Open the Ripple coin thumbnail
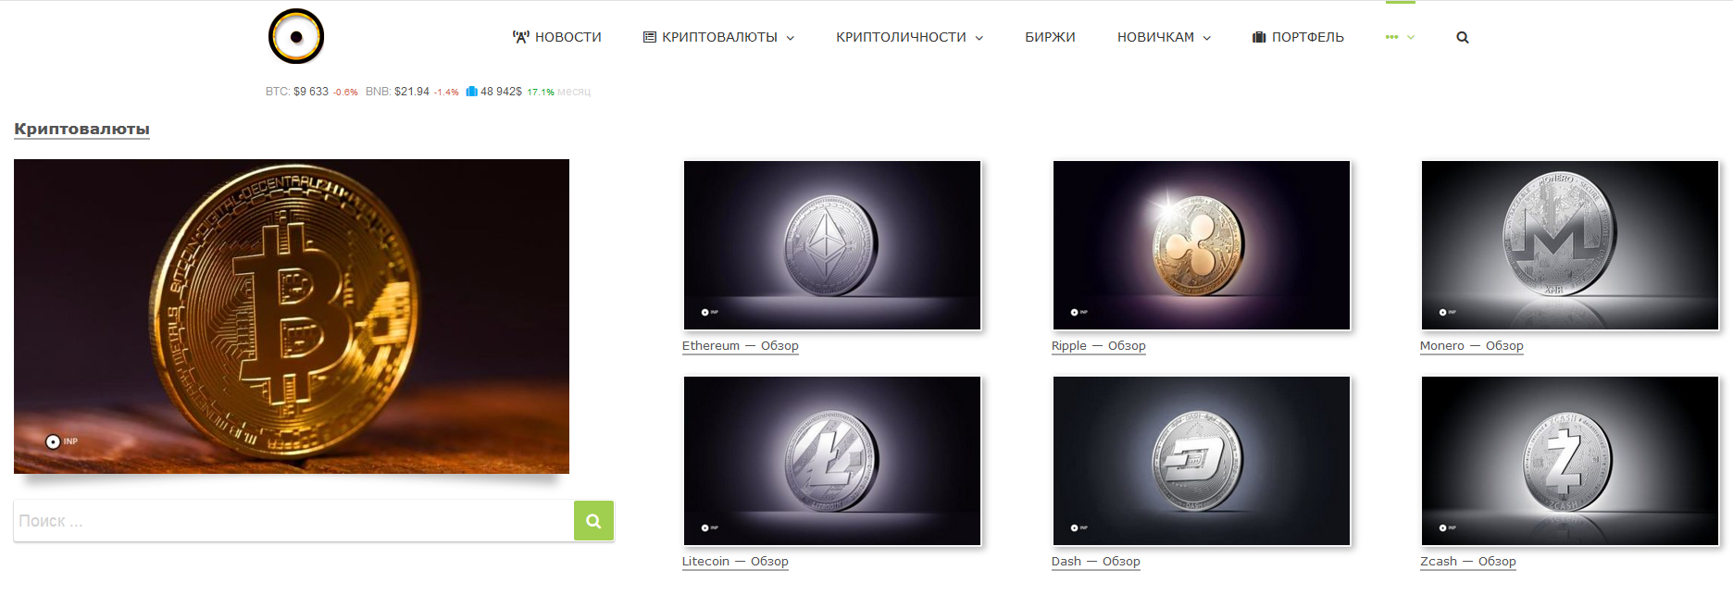 click(x=1202, y=245)
